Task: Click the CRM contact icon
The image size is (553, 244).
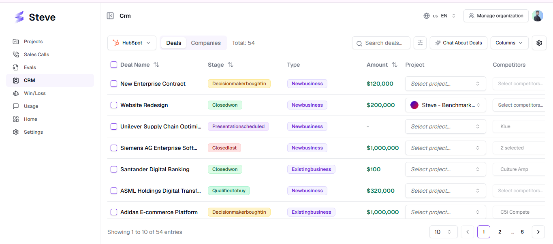Action: tap(16, 80)
